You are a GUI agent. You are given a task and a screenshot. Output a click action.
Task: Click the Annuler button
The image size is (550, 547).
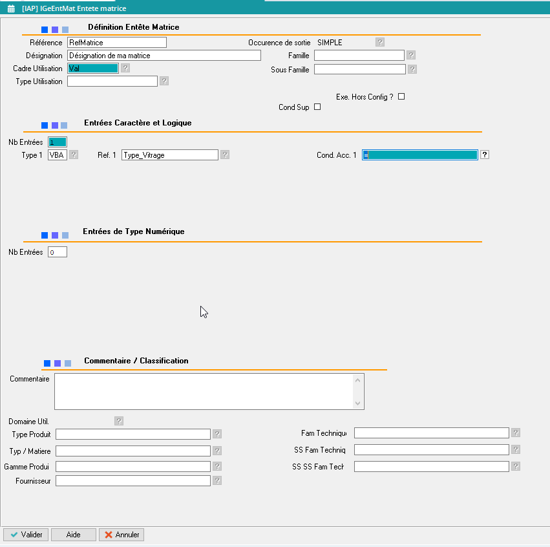point(121,535)
